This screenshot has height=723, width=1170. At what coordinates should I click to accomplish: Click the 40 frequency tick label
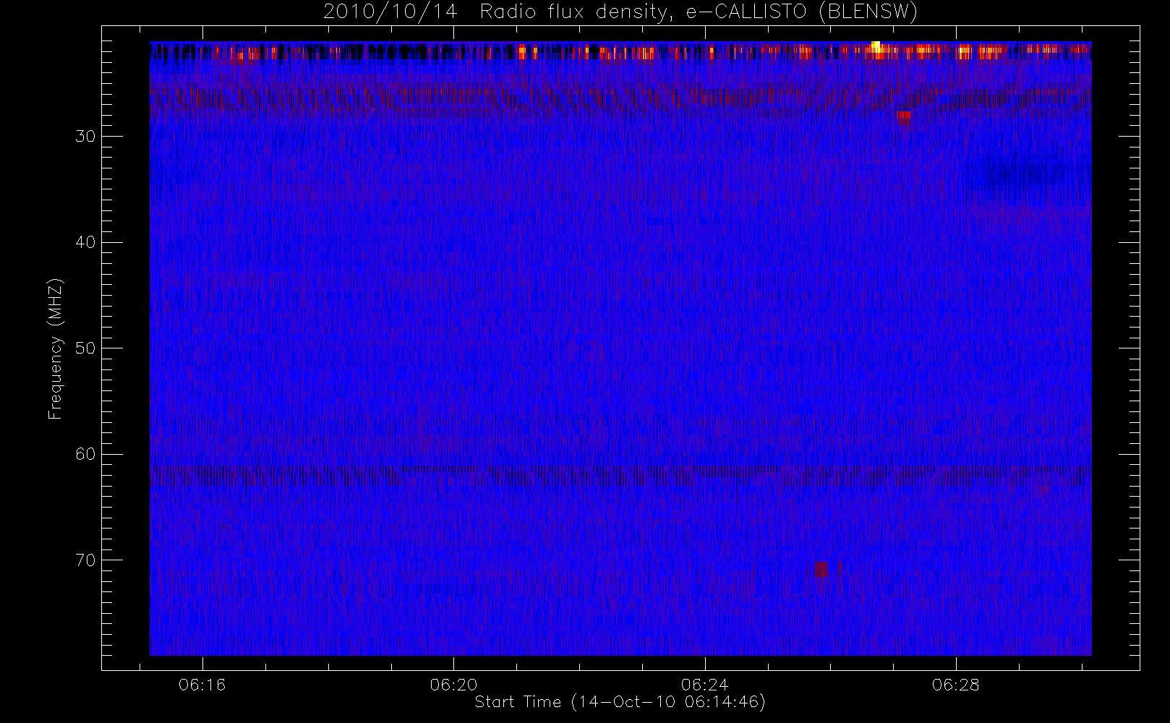85,242
